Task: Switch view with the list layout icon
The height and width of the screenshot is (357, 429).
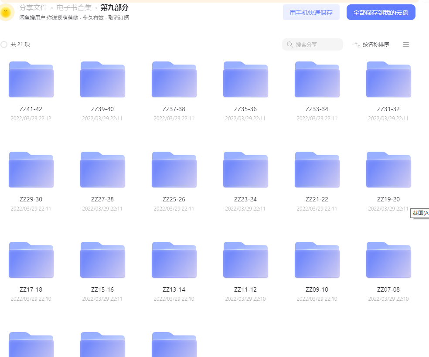Action: pos(406,44)
